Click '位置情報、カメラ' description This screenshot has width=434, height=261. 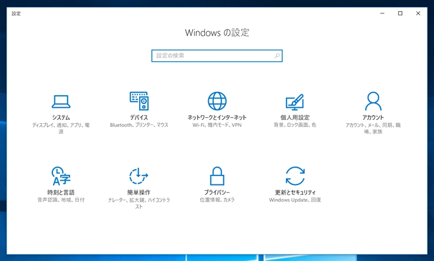[x=217, y=200]
